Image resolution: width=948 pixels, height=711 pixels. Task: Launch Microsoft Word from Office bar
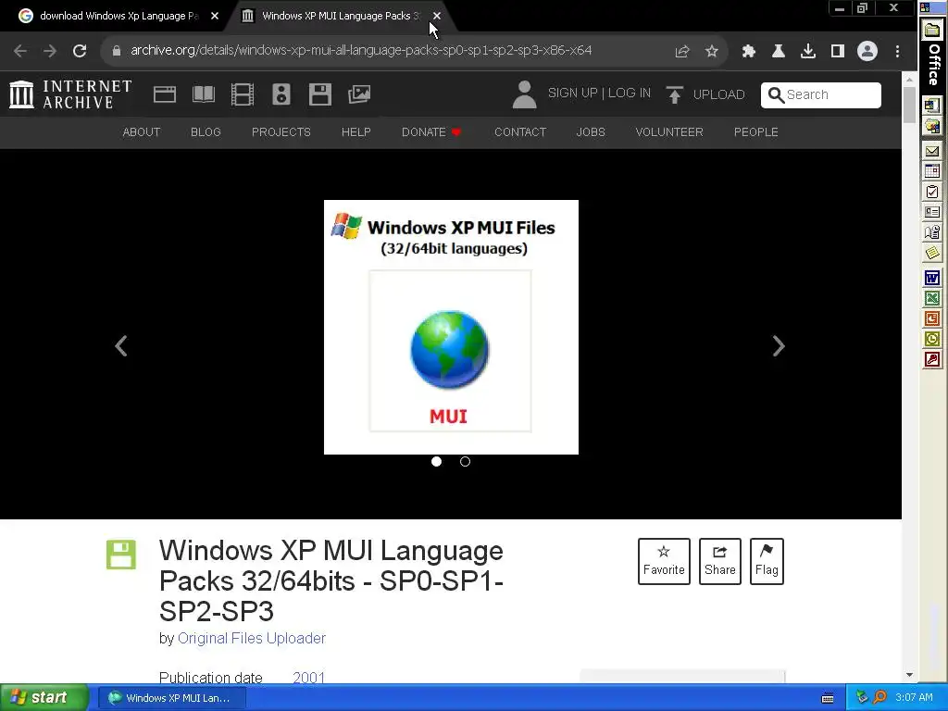(x=931, y=278)
